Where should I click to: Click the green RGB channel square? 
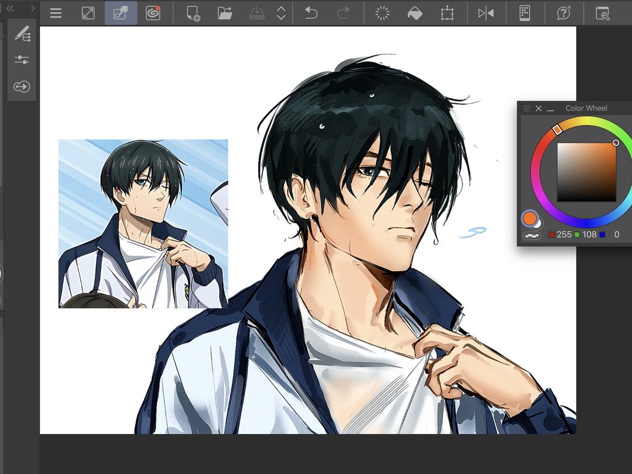click(x=577, y=235)
